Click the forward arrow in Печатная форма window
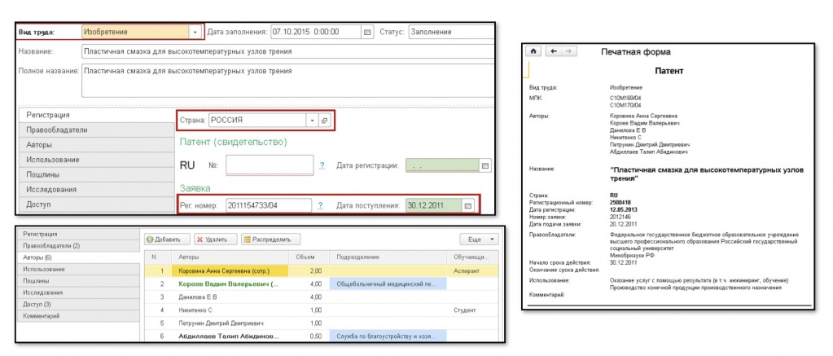Screen dimensions: 833x356 click(x=568, y=51)
